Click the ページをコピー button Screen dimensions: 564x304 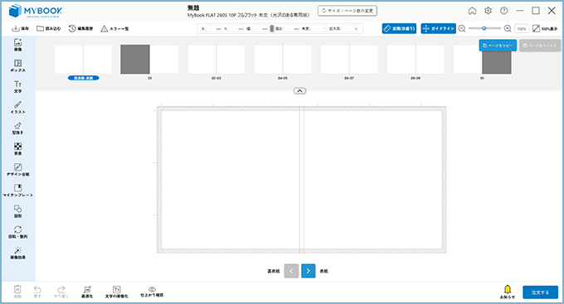[x=498, y=46]
